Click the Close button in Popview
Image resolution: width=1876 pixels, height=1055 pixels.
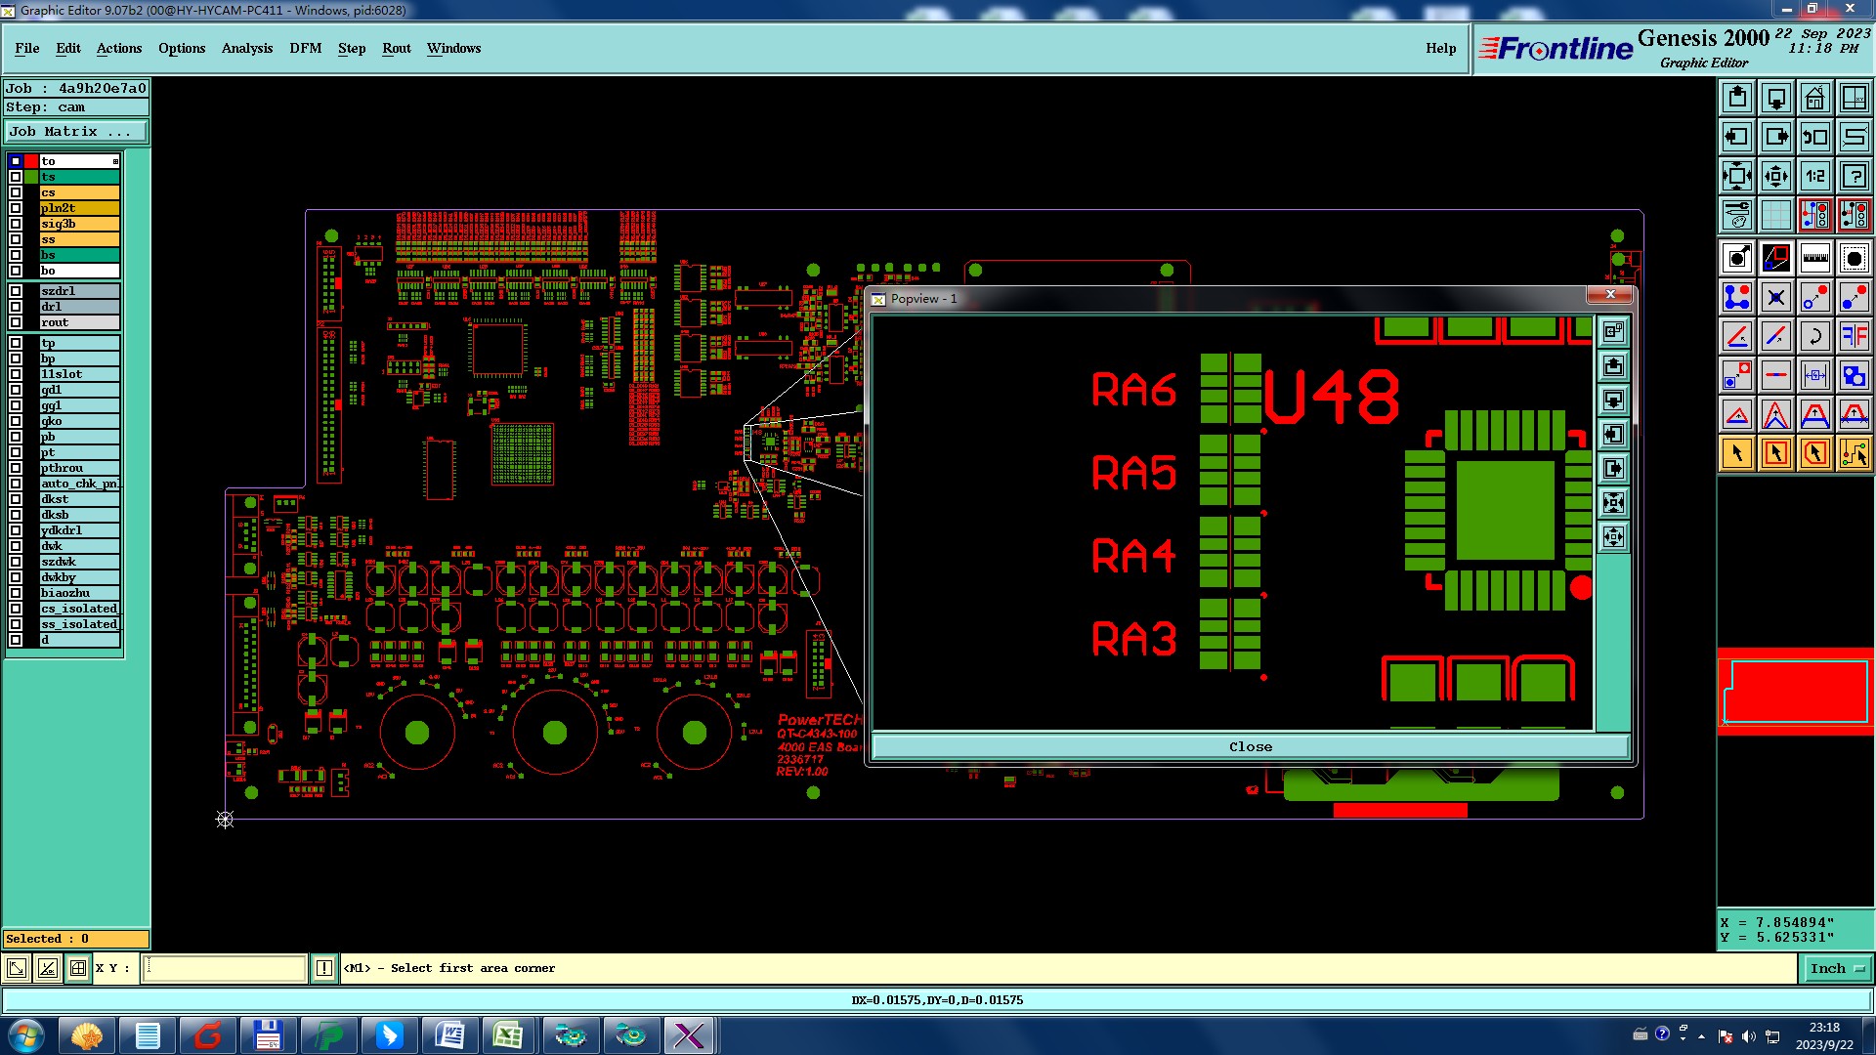coord(1250,746)
